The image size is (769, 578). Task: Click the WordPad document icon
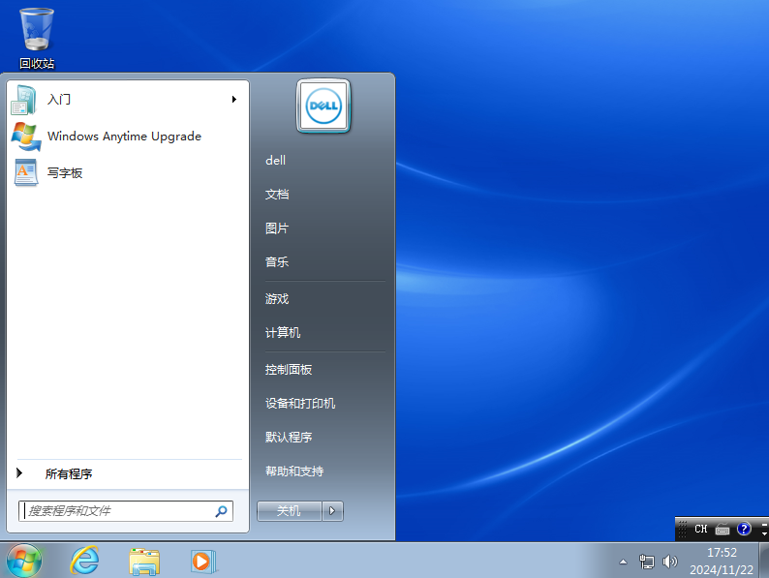[x=26, y=172]
